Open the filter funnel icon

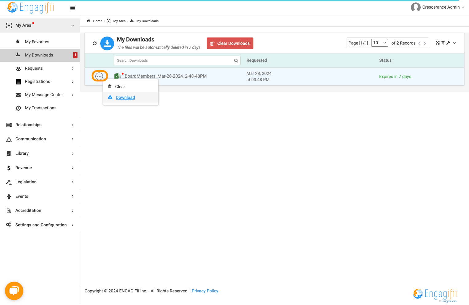click(443, 43)
